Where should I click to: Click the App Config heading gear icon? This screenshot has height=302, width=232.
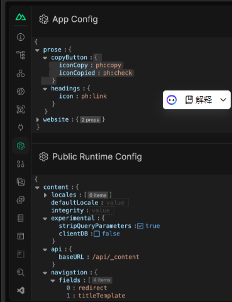[x=43, y=19]
